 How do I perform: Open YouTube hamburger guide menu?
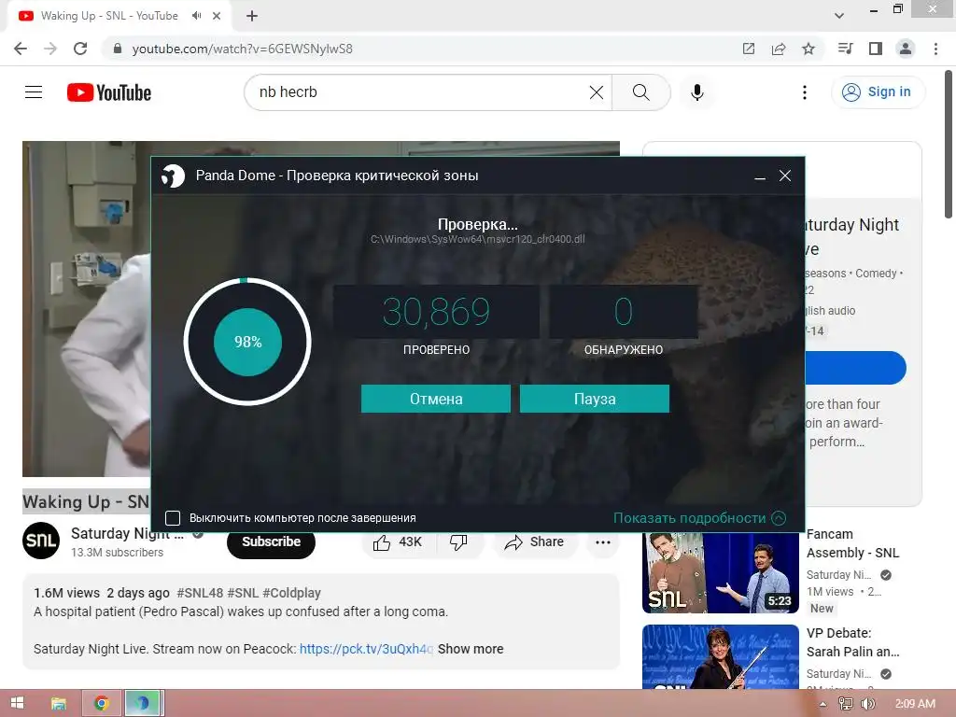pos(34,92)
